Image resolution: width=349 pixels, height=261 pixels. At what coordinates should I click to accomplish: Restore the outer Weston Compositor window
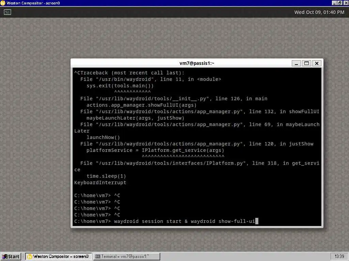[340, 3]
